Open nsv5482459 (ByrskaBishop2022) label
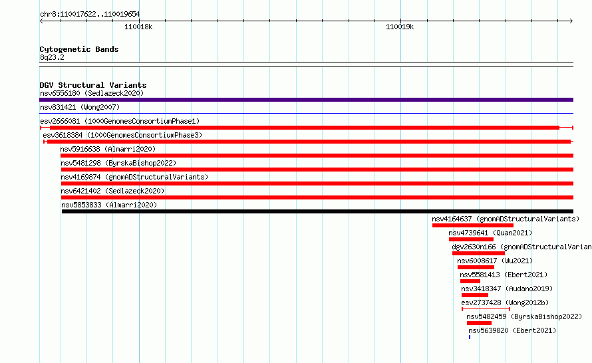This screenshot has width=592, height=363. pyautogui.click(x=524, y=316)
